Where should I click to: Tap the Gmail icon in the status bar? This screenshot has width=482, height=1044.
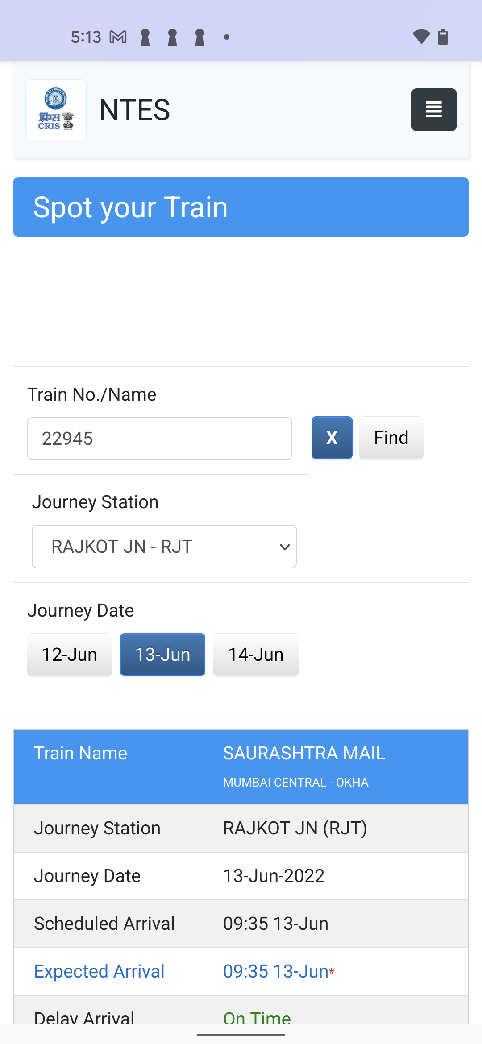click(x=117, y=37)
